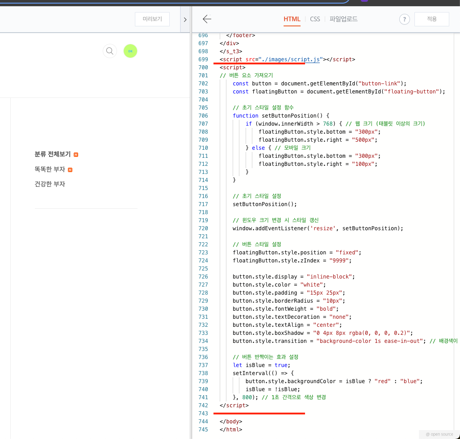Click the "floating-button" string on line 703

tap(411, 92)
